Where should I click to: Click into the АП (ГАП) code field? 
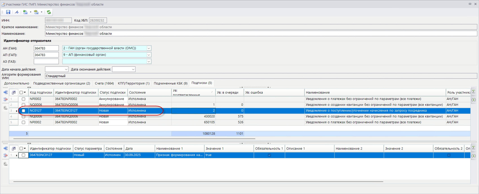pos(46,55)
